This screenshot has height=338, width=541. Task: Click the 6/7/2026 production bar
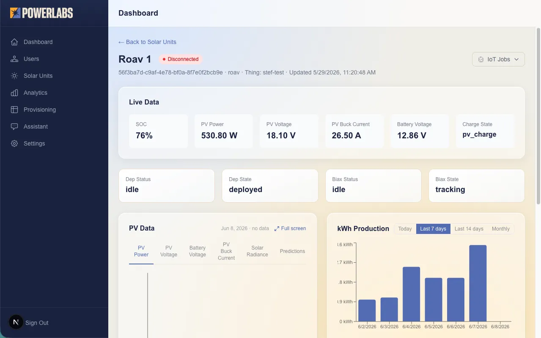tap(478, 283)
